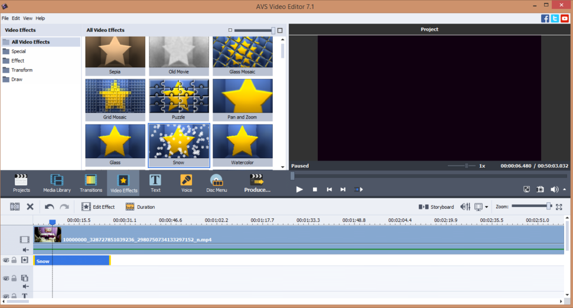The width and height of the screenshot is (573, 308).
Task: Select the Pan and Zoom effect
Action: [x=243, y=100]
